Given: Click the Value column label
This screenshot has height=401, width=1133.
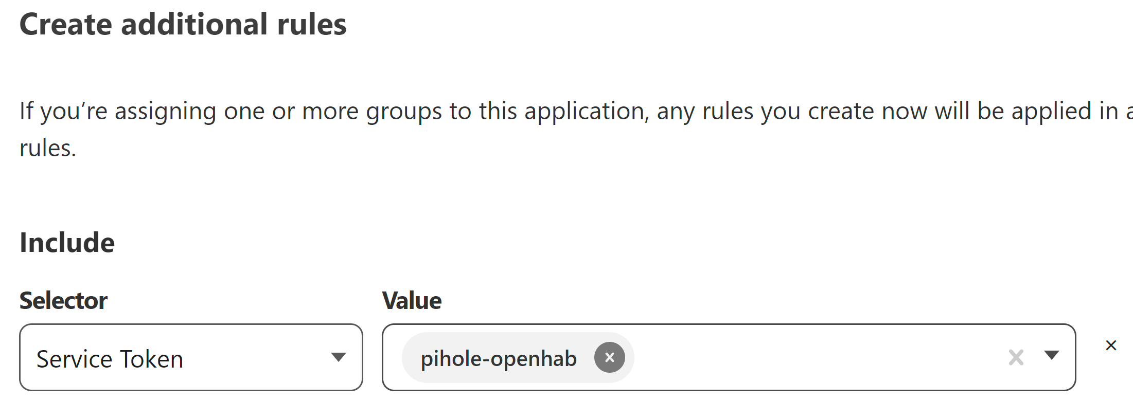Looking at the screenshot, I should (412, 301).
